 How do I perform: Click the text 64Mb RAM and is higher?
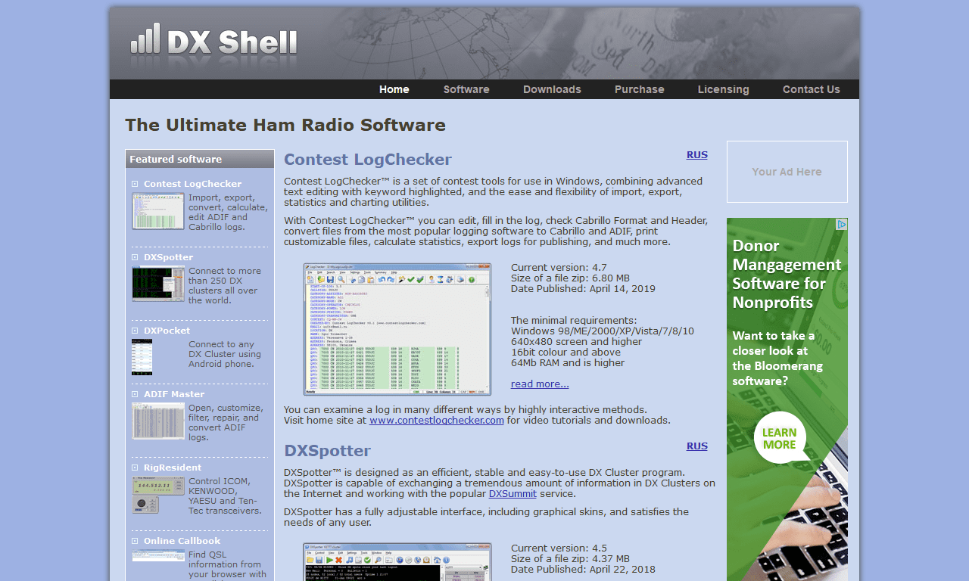click(568, 363)
